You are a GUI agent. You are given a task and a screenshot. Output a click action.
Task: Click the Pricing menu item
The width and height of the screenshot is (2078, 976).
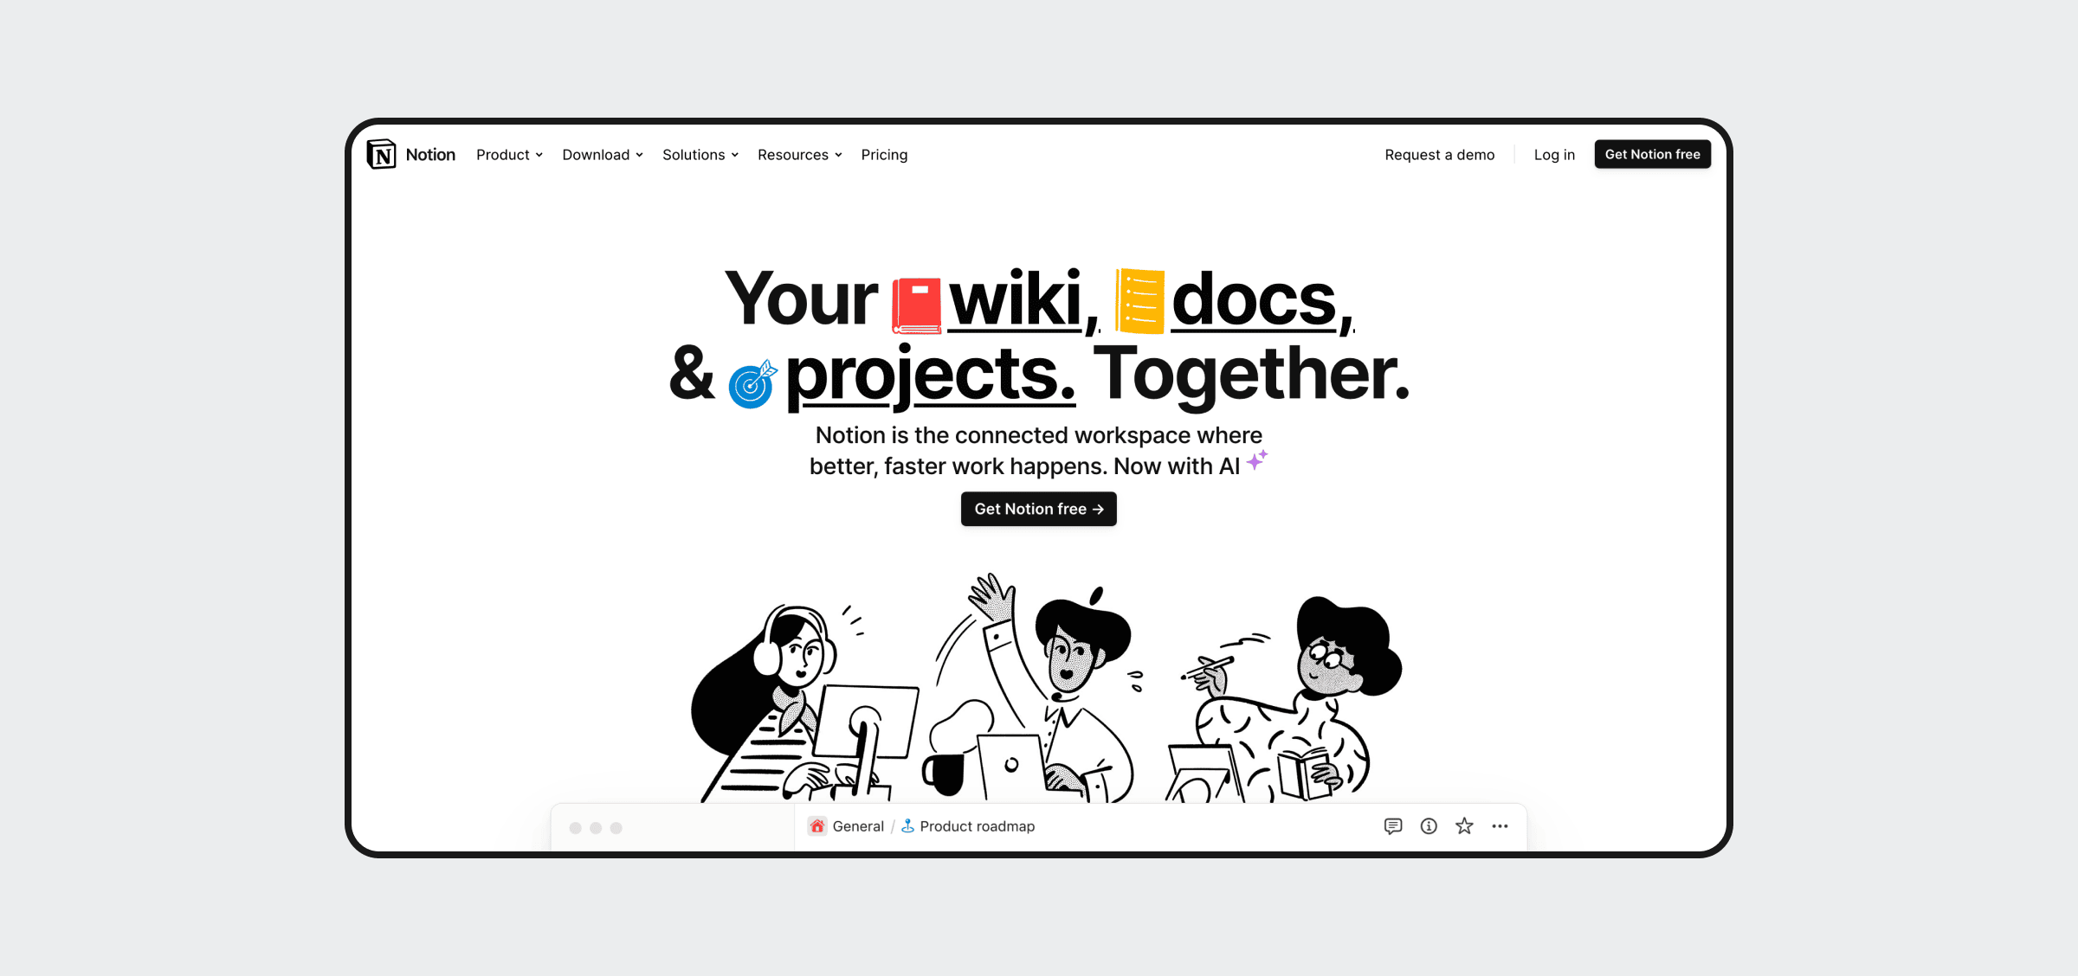(x=884, y=155)
